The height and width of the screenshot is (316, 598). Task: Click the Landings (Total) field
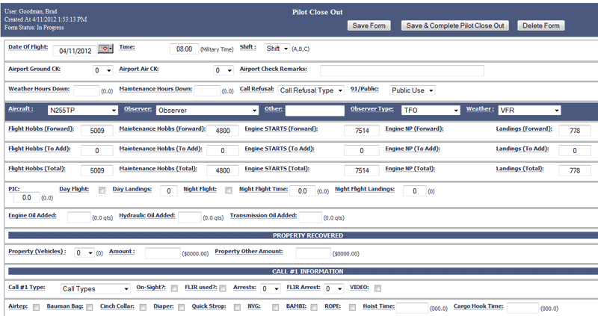(x=575, y=170)
